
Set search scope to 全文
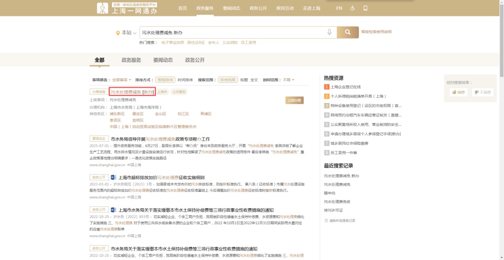point(254,80)
